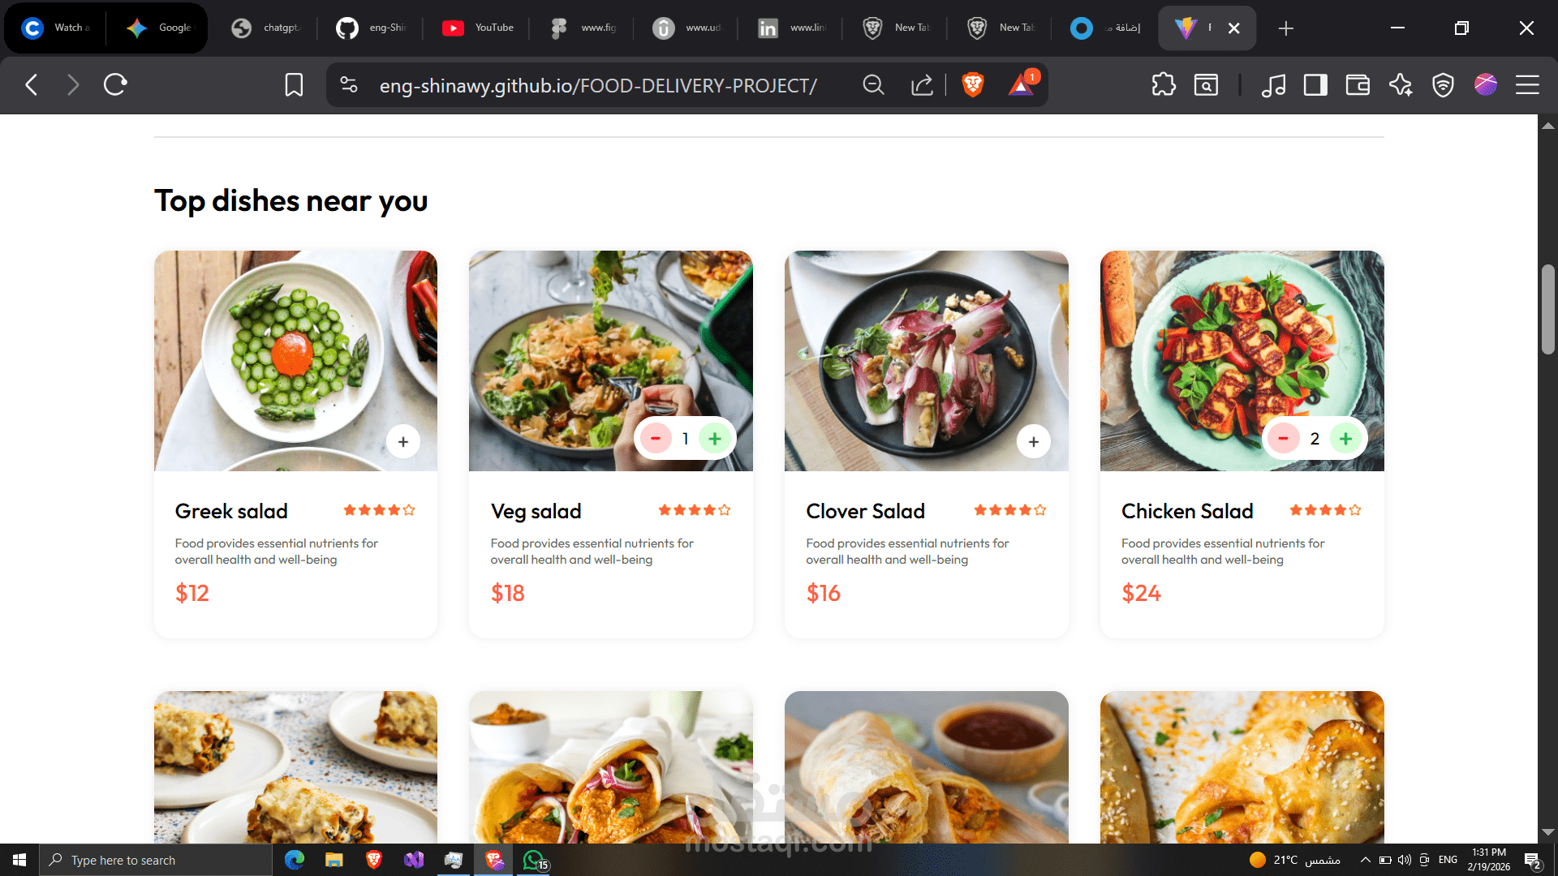
Task: Remove one Chicken Salad with red minus
Action: click(x=1284, y=439)
